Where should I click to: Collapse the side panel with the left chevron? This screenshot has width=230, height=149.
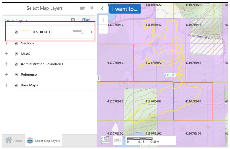click(x=102, y=8)
